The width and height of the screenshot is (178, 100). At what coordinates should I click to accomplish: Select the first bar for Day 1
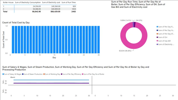pyautogui.click(x=13, y=39)
